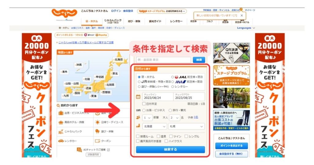Open the 宿・ホテル tab

coord(92,21)
